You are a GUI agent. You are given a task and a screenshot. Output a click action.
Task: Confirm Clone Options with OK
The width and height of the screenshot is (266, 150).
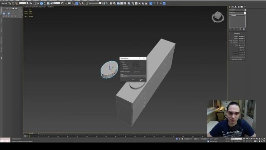133,80
